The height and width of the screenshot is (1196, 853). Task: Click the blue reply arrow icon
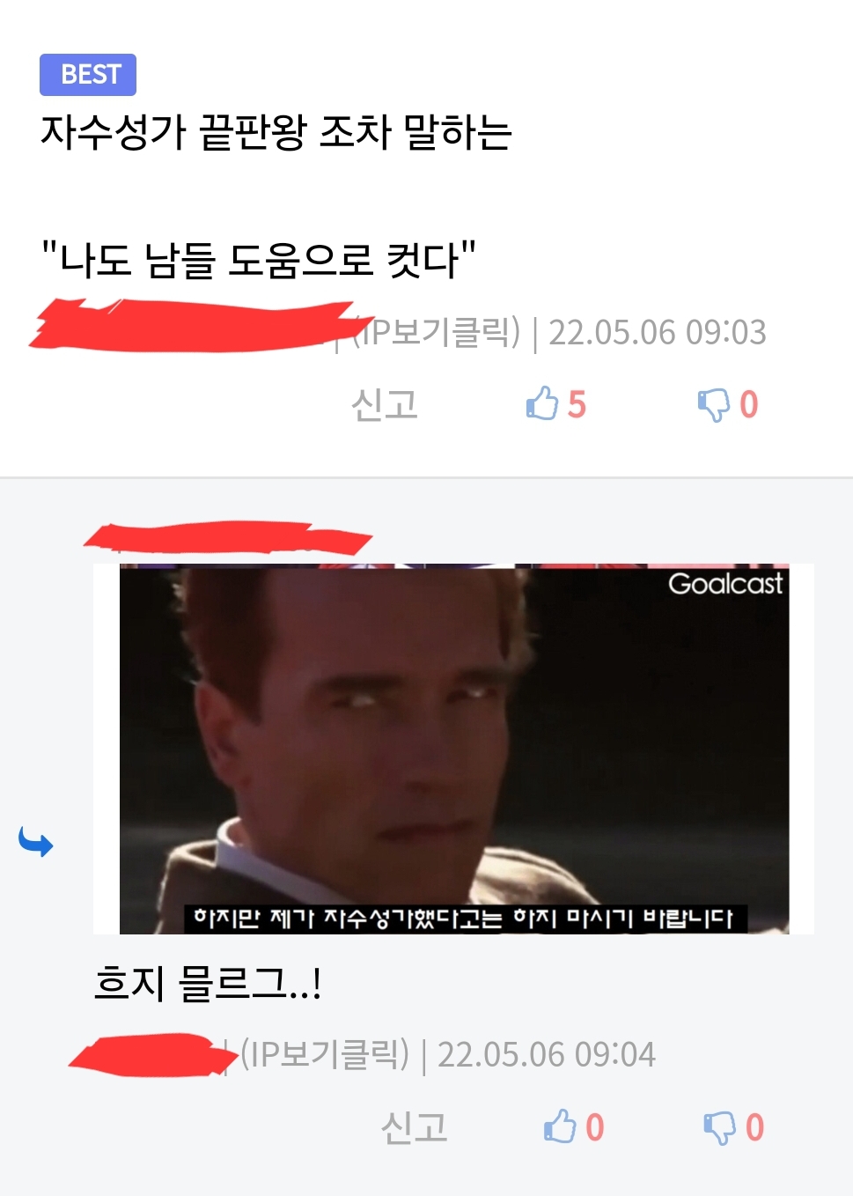click(x=36, y=843)
